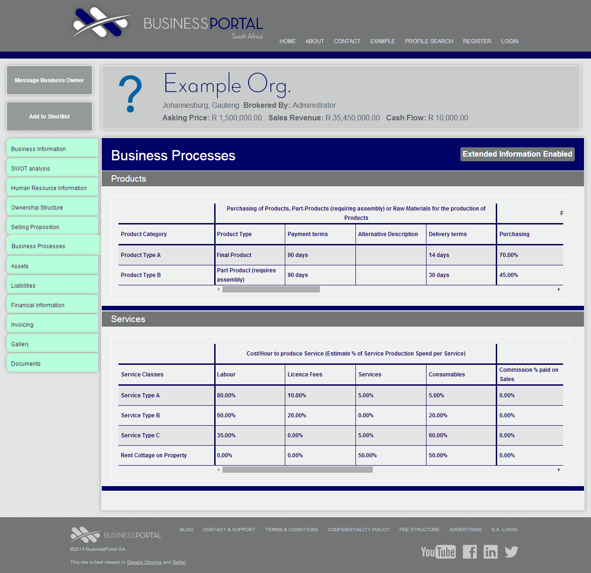Click the footer BusinessPortal logo
This screenshot has width=591, height=573.
pos(116,535)
